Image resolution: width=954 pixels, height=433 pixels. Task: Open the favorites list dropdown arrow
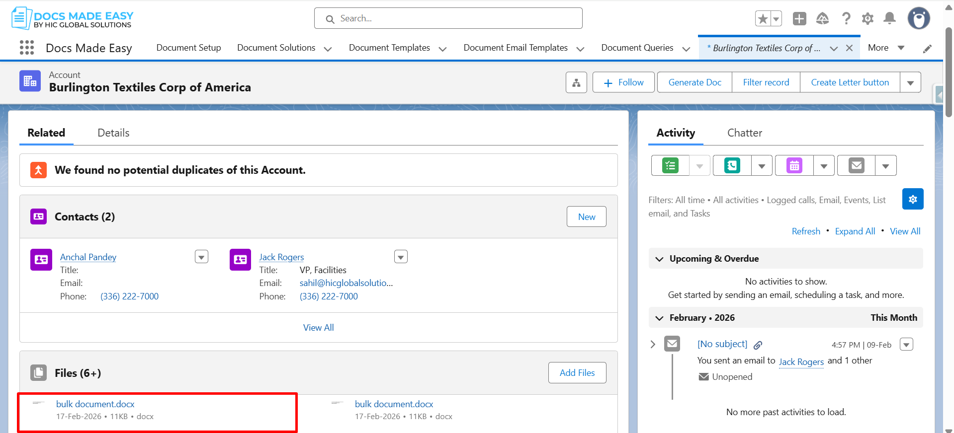coord(776,19)
